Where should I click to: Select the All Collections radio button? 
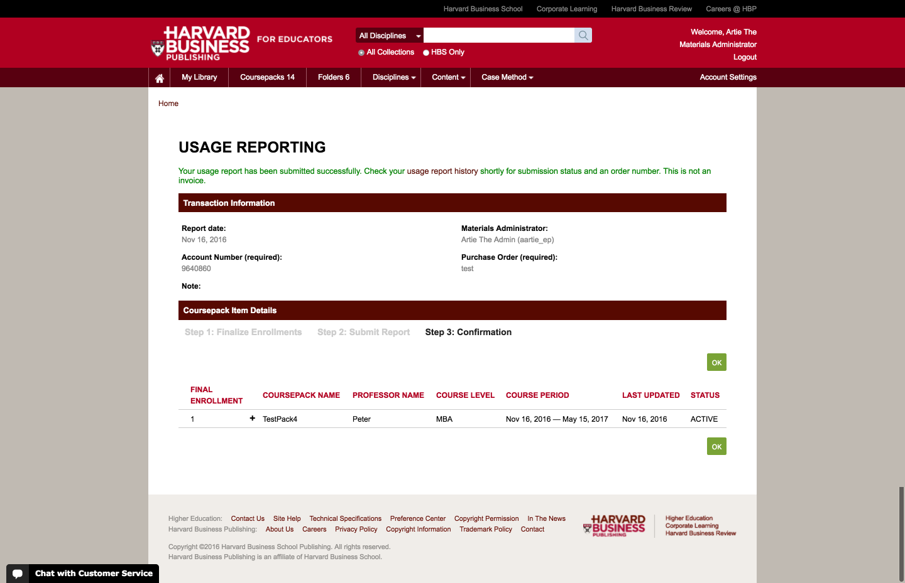tap(361, 53)
